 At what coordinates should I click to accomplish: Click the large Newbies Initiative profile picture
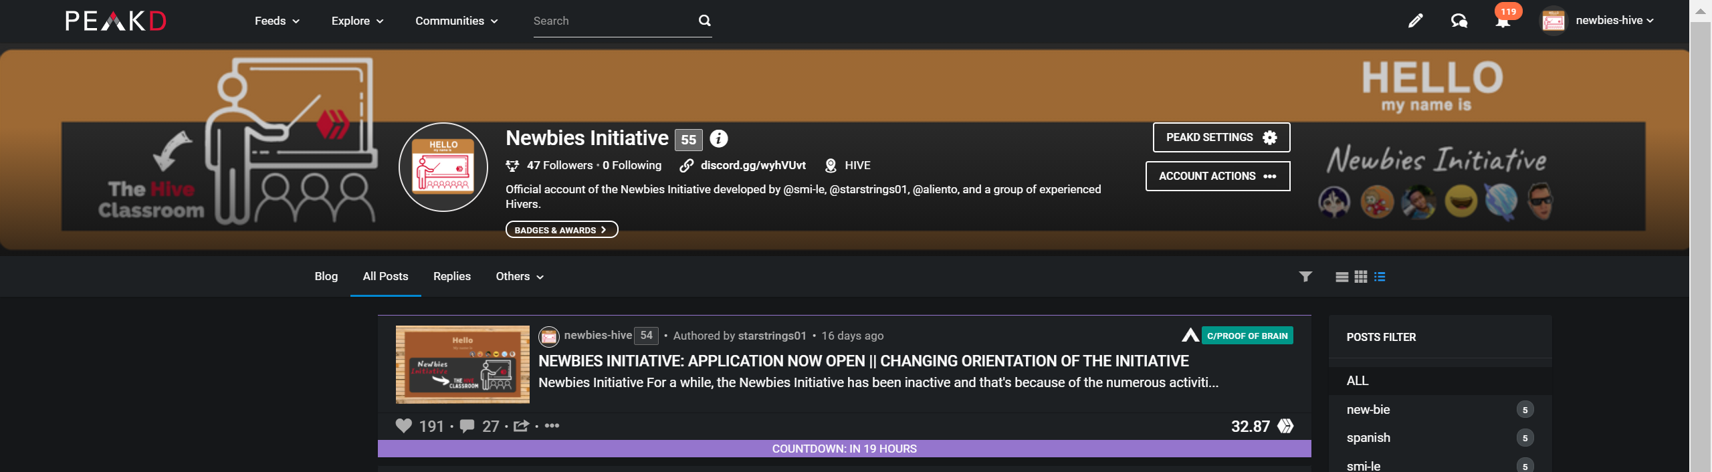pyautogui.click(x=443, y=167)
